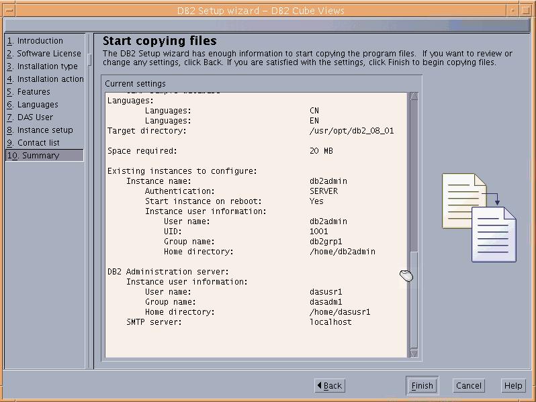Viewport: 536px width, 402px height.
Task: Click the Group name value db2grp1
Action: [x=326, y=242]
